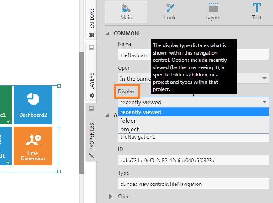The width and height of the screenshot is (273, 203).
Task: Collapse the COMMON section
Action: pos(109,33)
